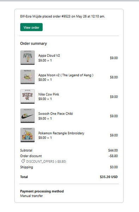Image resolution: width=139 pixels, height=212 pixels.
Task: Click the Manual transfer payment method text
Action: click(x=31, y=196)
